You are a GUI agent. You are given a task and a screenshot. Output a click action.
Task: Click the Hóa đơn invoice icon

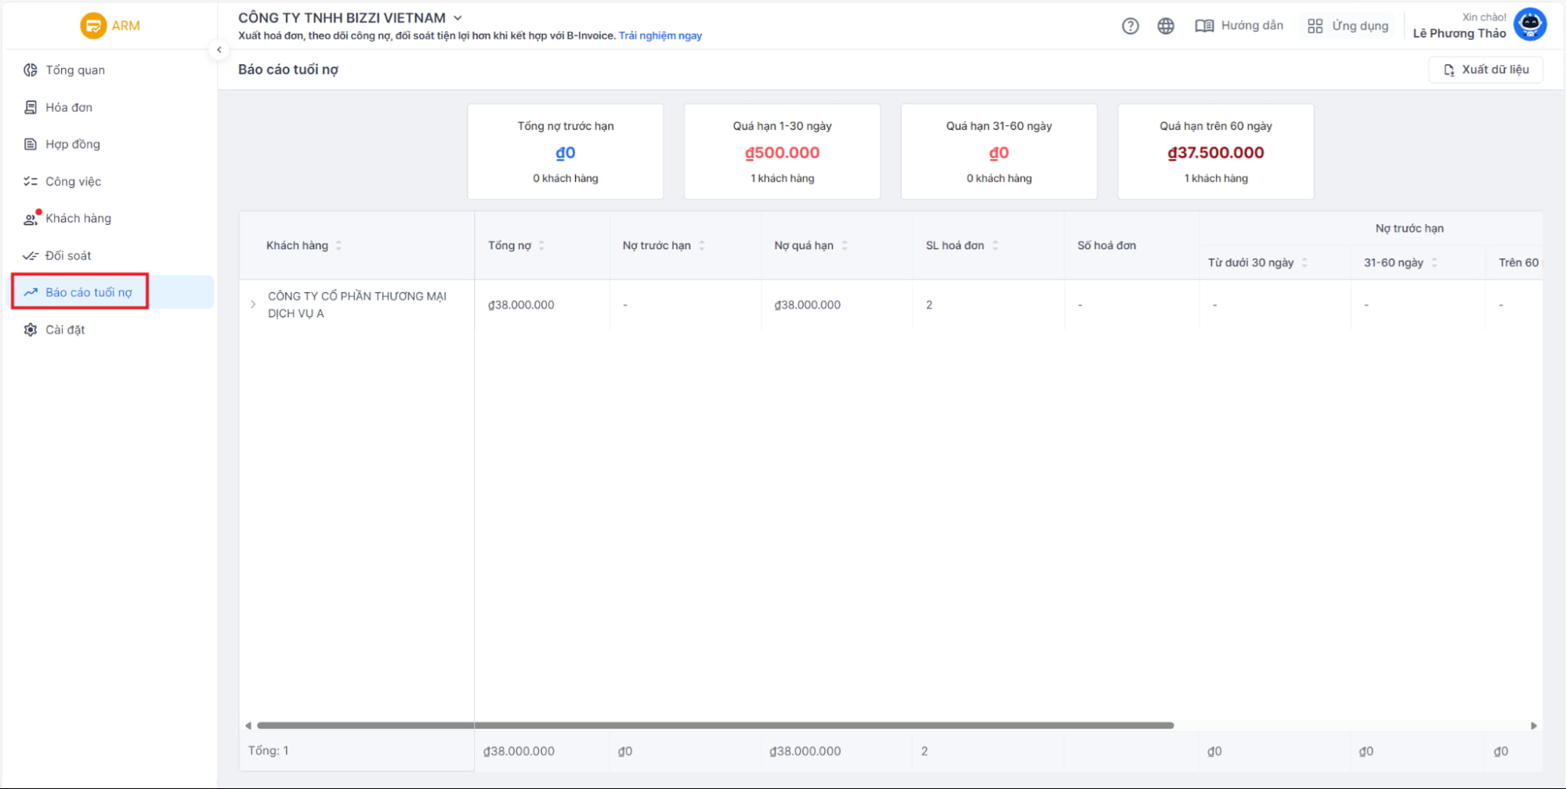[x=31, y=107]
